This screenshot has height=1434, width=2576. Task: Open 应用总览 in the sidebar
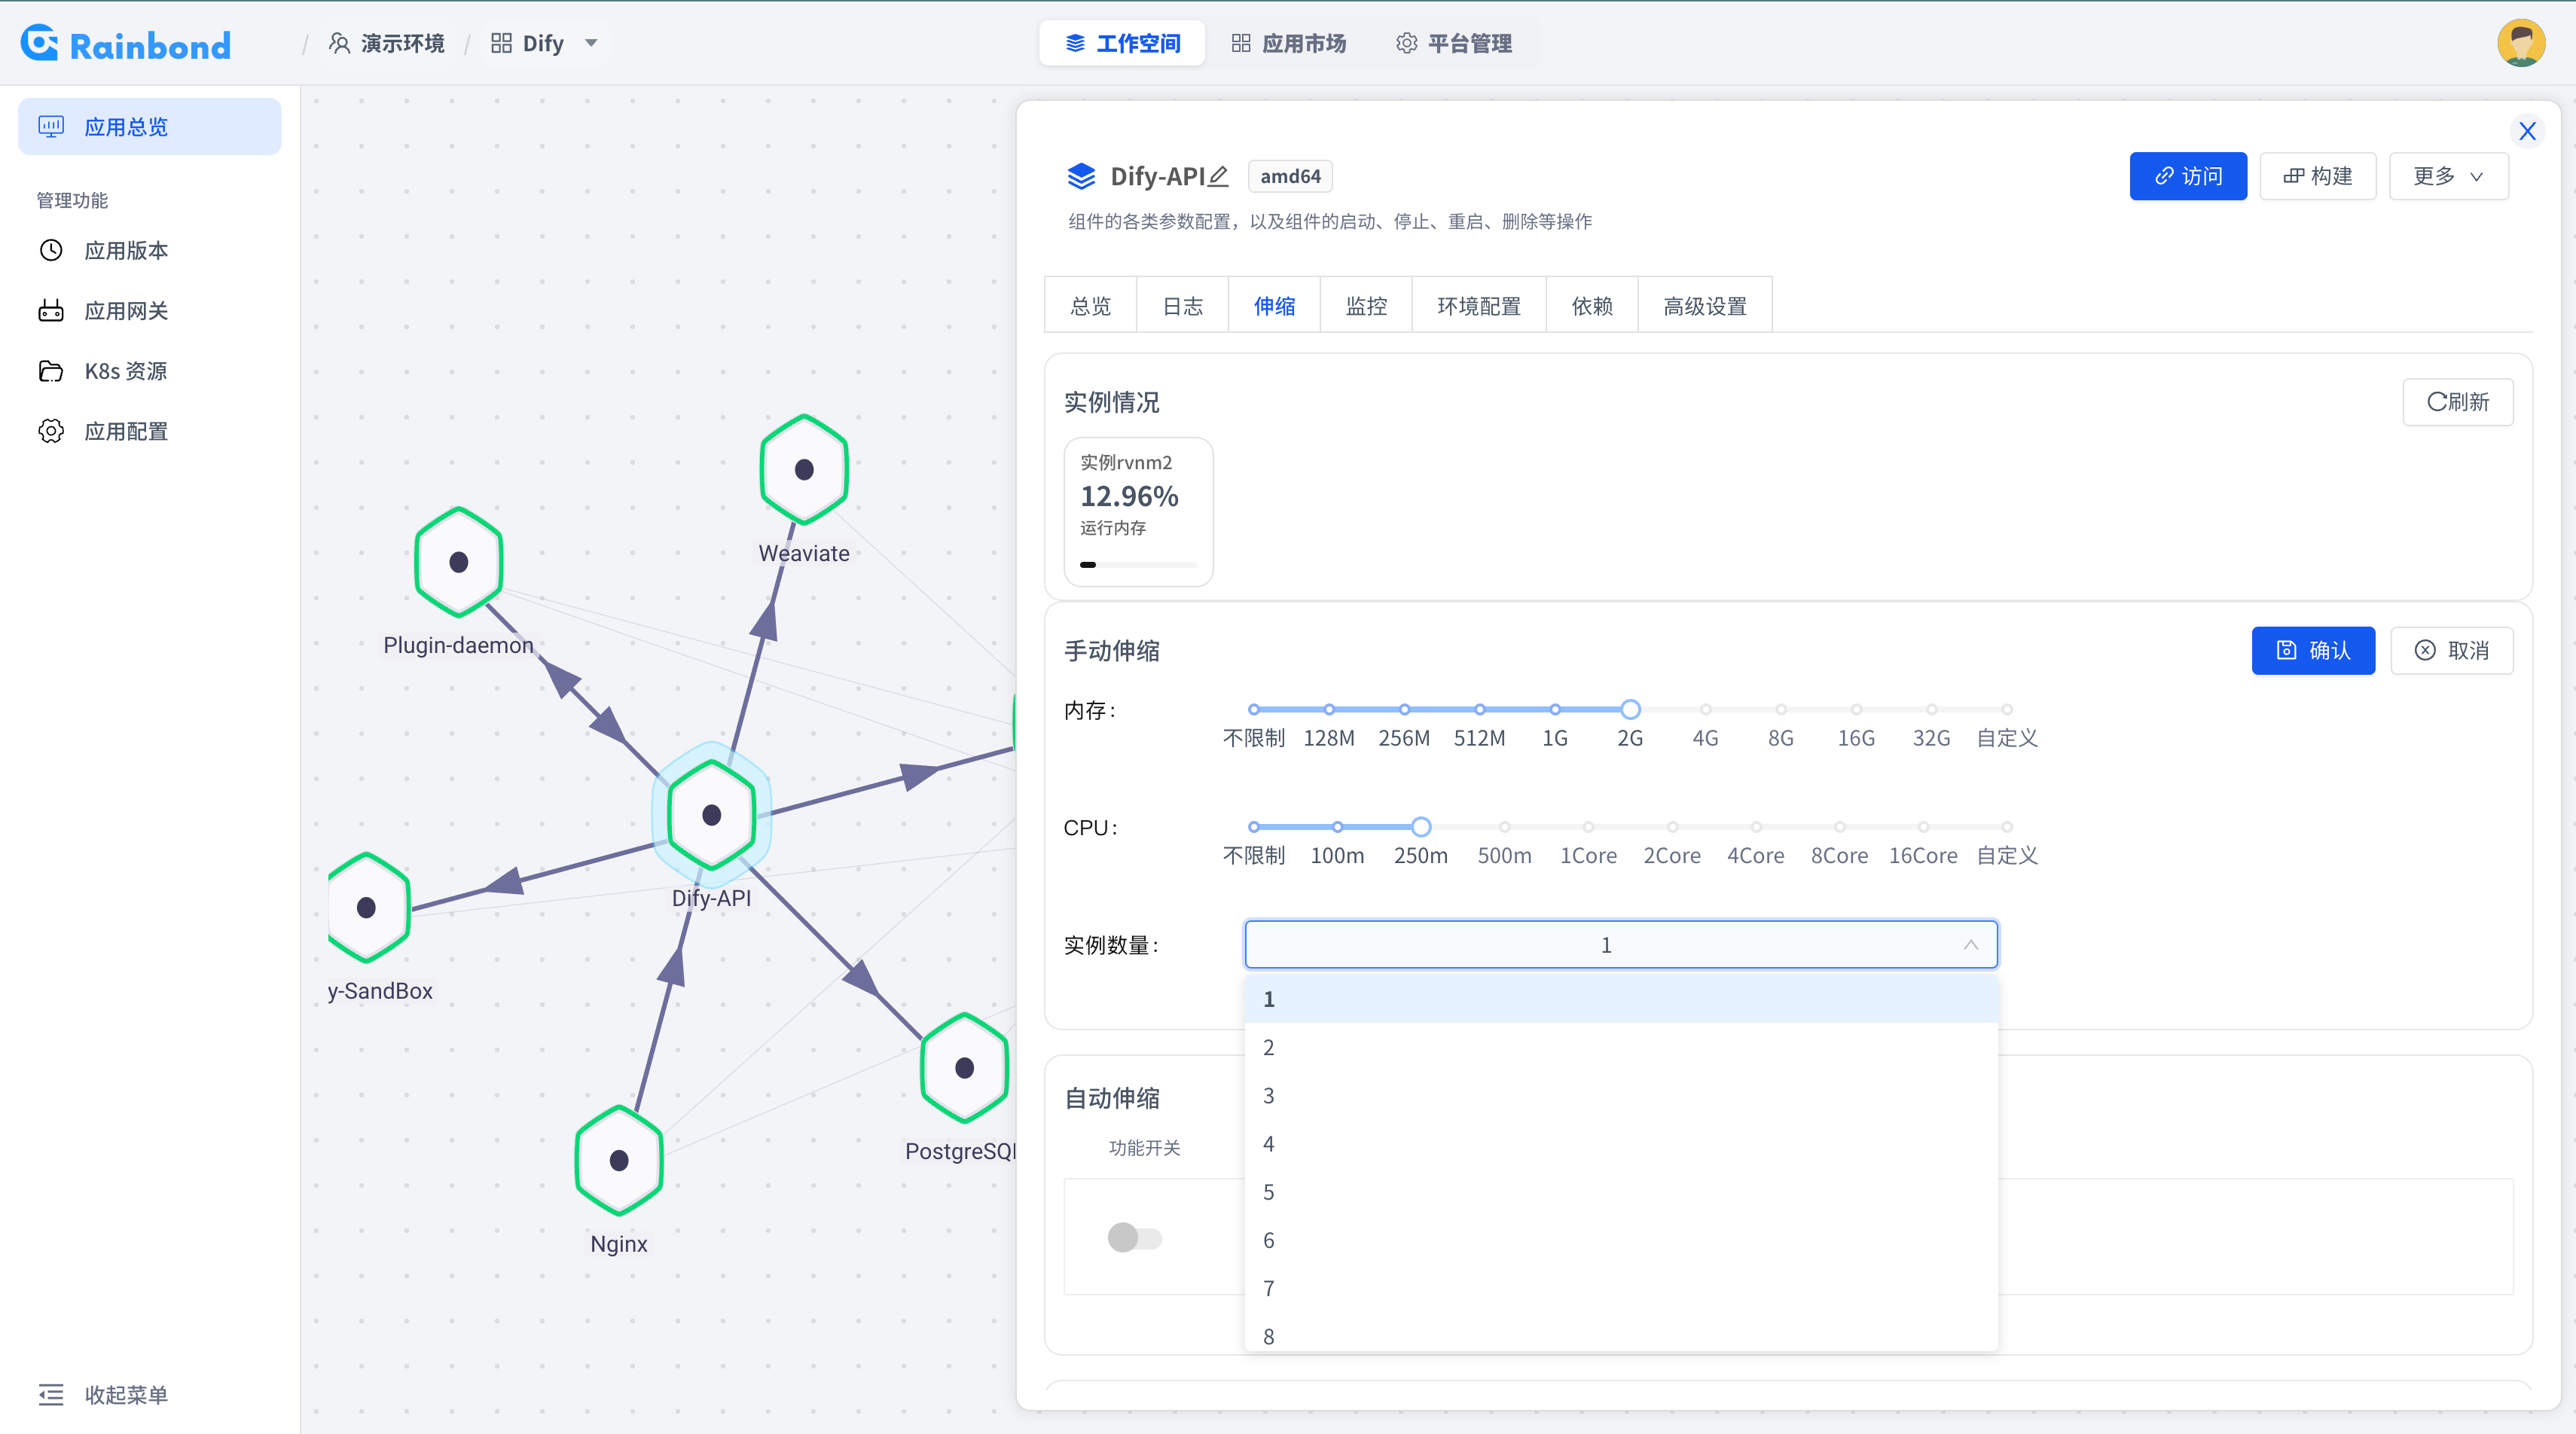coord(149,126)
